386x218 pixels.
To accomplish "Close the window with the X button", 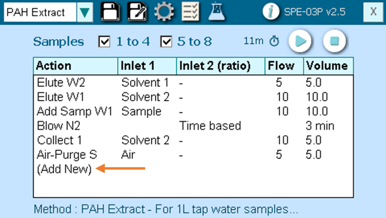I will pos(374,12).
